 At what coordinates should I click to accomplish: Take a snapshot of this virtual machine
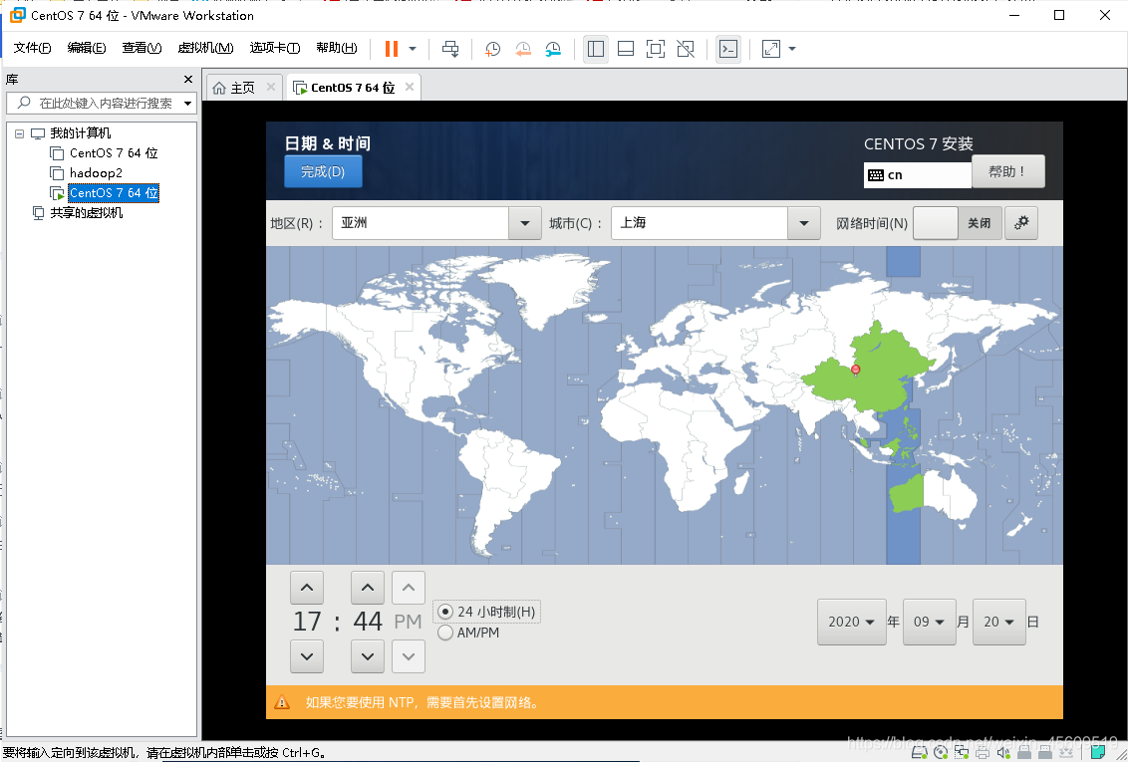pyautogui.click(x=493, y=49)
